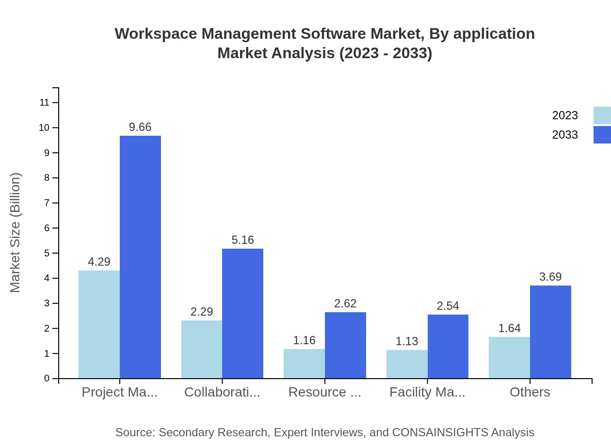Click the 2.54 Facility Management bar
Image resolution: width=611 pixels, height=446 pixels.
click(x=448, y=347)
